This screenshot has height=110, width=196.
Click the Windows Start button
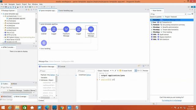[x=3, y=108]
